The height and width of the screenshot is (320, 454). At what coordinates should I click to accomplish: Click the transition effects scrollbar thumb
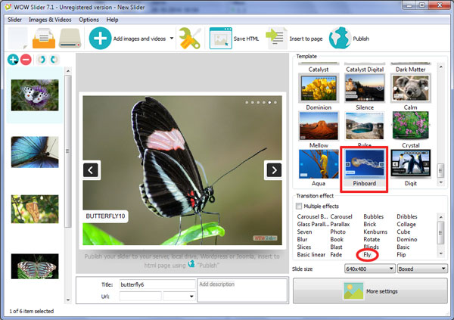pyautogui.click(x=440, y=233)
